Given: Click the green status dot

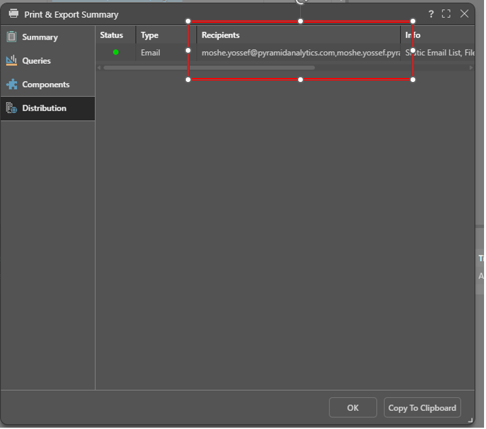Looking at the screenshot, I should click(116, 53).
